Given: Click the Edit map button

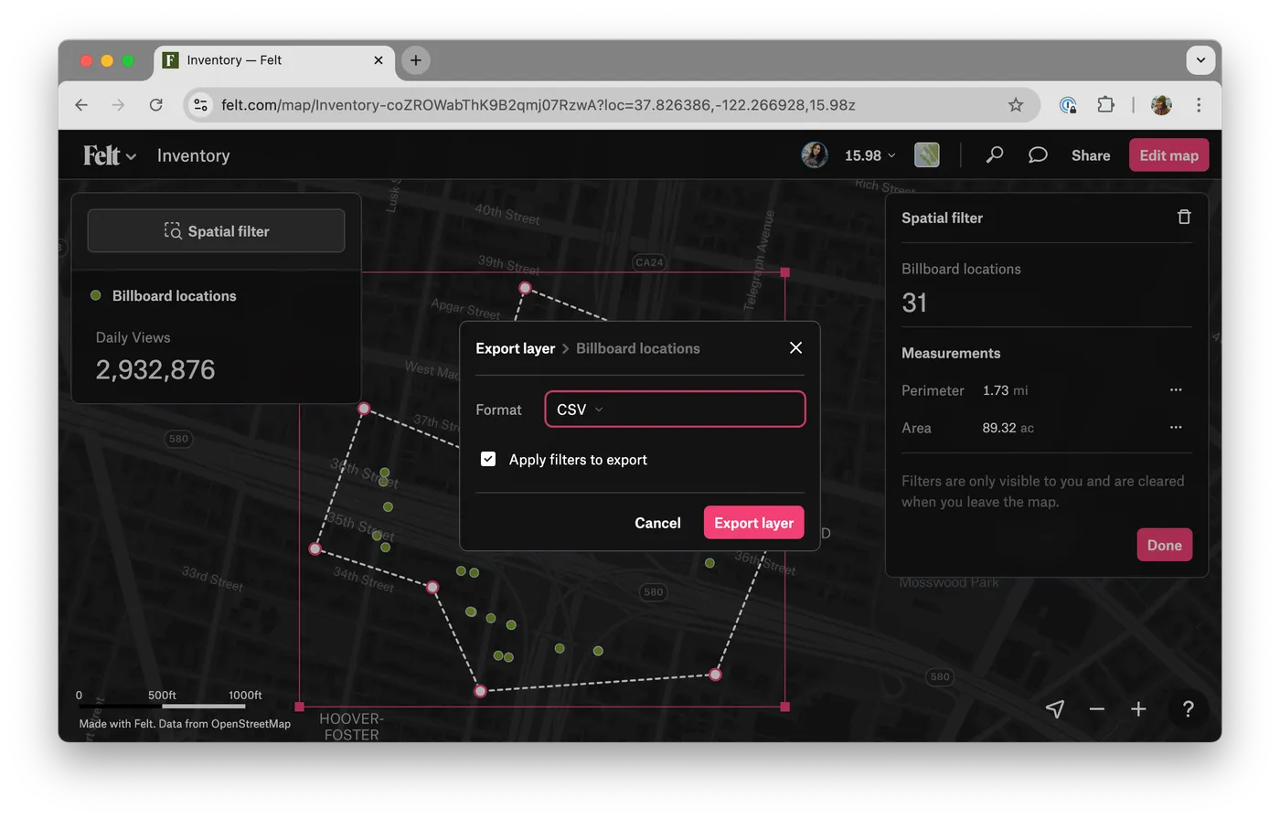Looking at the screenshot, I should (x=1168, y=155).
